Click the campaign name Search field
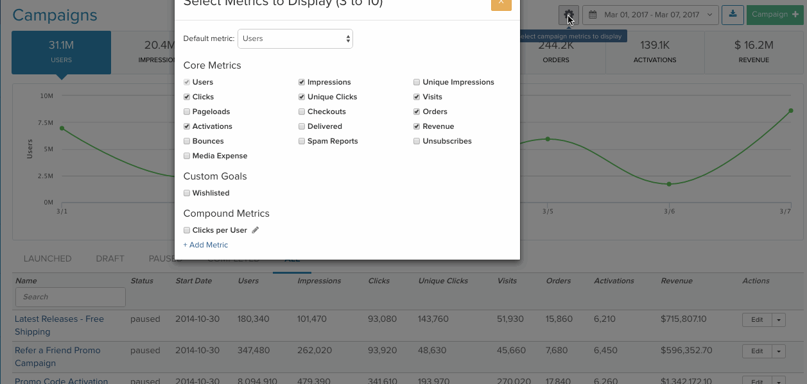The image size is (807, 384). (x=71, y=297)
